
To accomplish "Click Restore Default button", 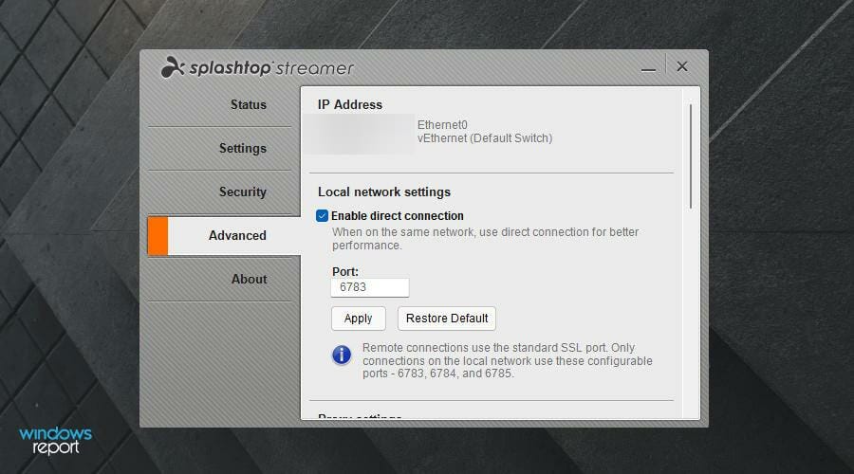I will coord(447,319).
